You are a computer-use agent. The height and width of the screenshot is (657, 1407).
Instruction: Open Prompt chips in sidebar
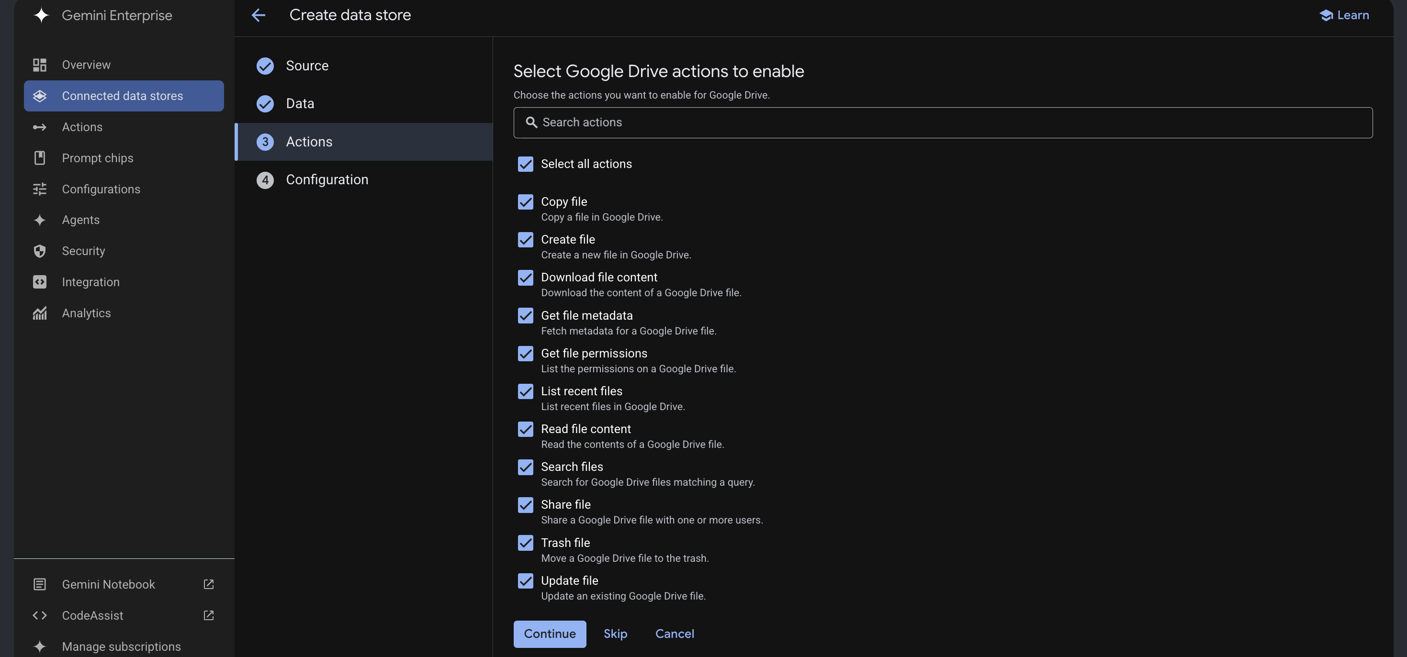click(124, 158)
